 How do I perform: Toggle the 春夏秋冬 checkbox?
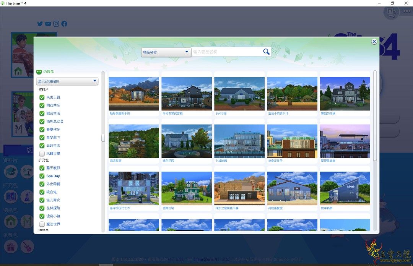42,130
